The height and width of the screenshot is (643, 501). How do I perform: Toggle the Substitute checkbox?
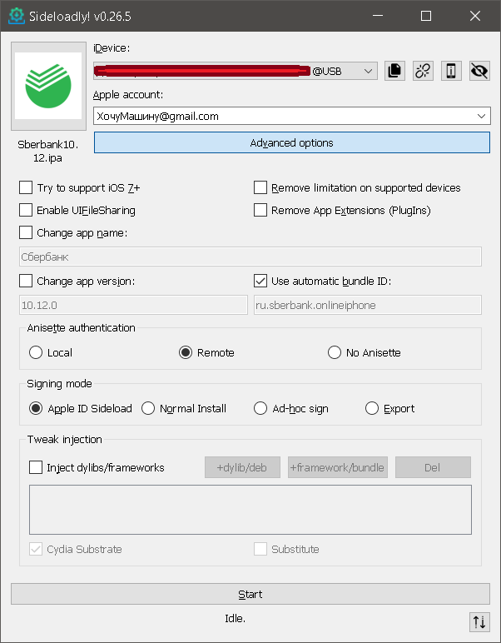click(x=260, y=549)
